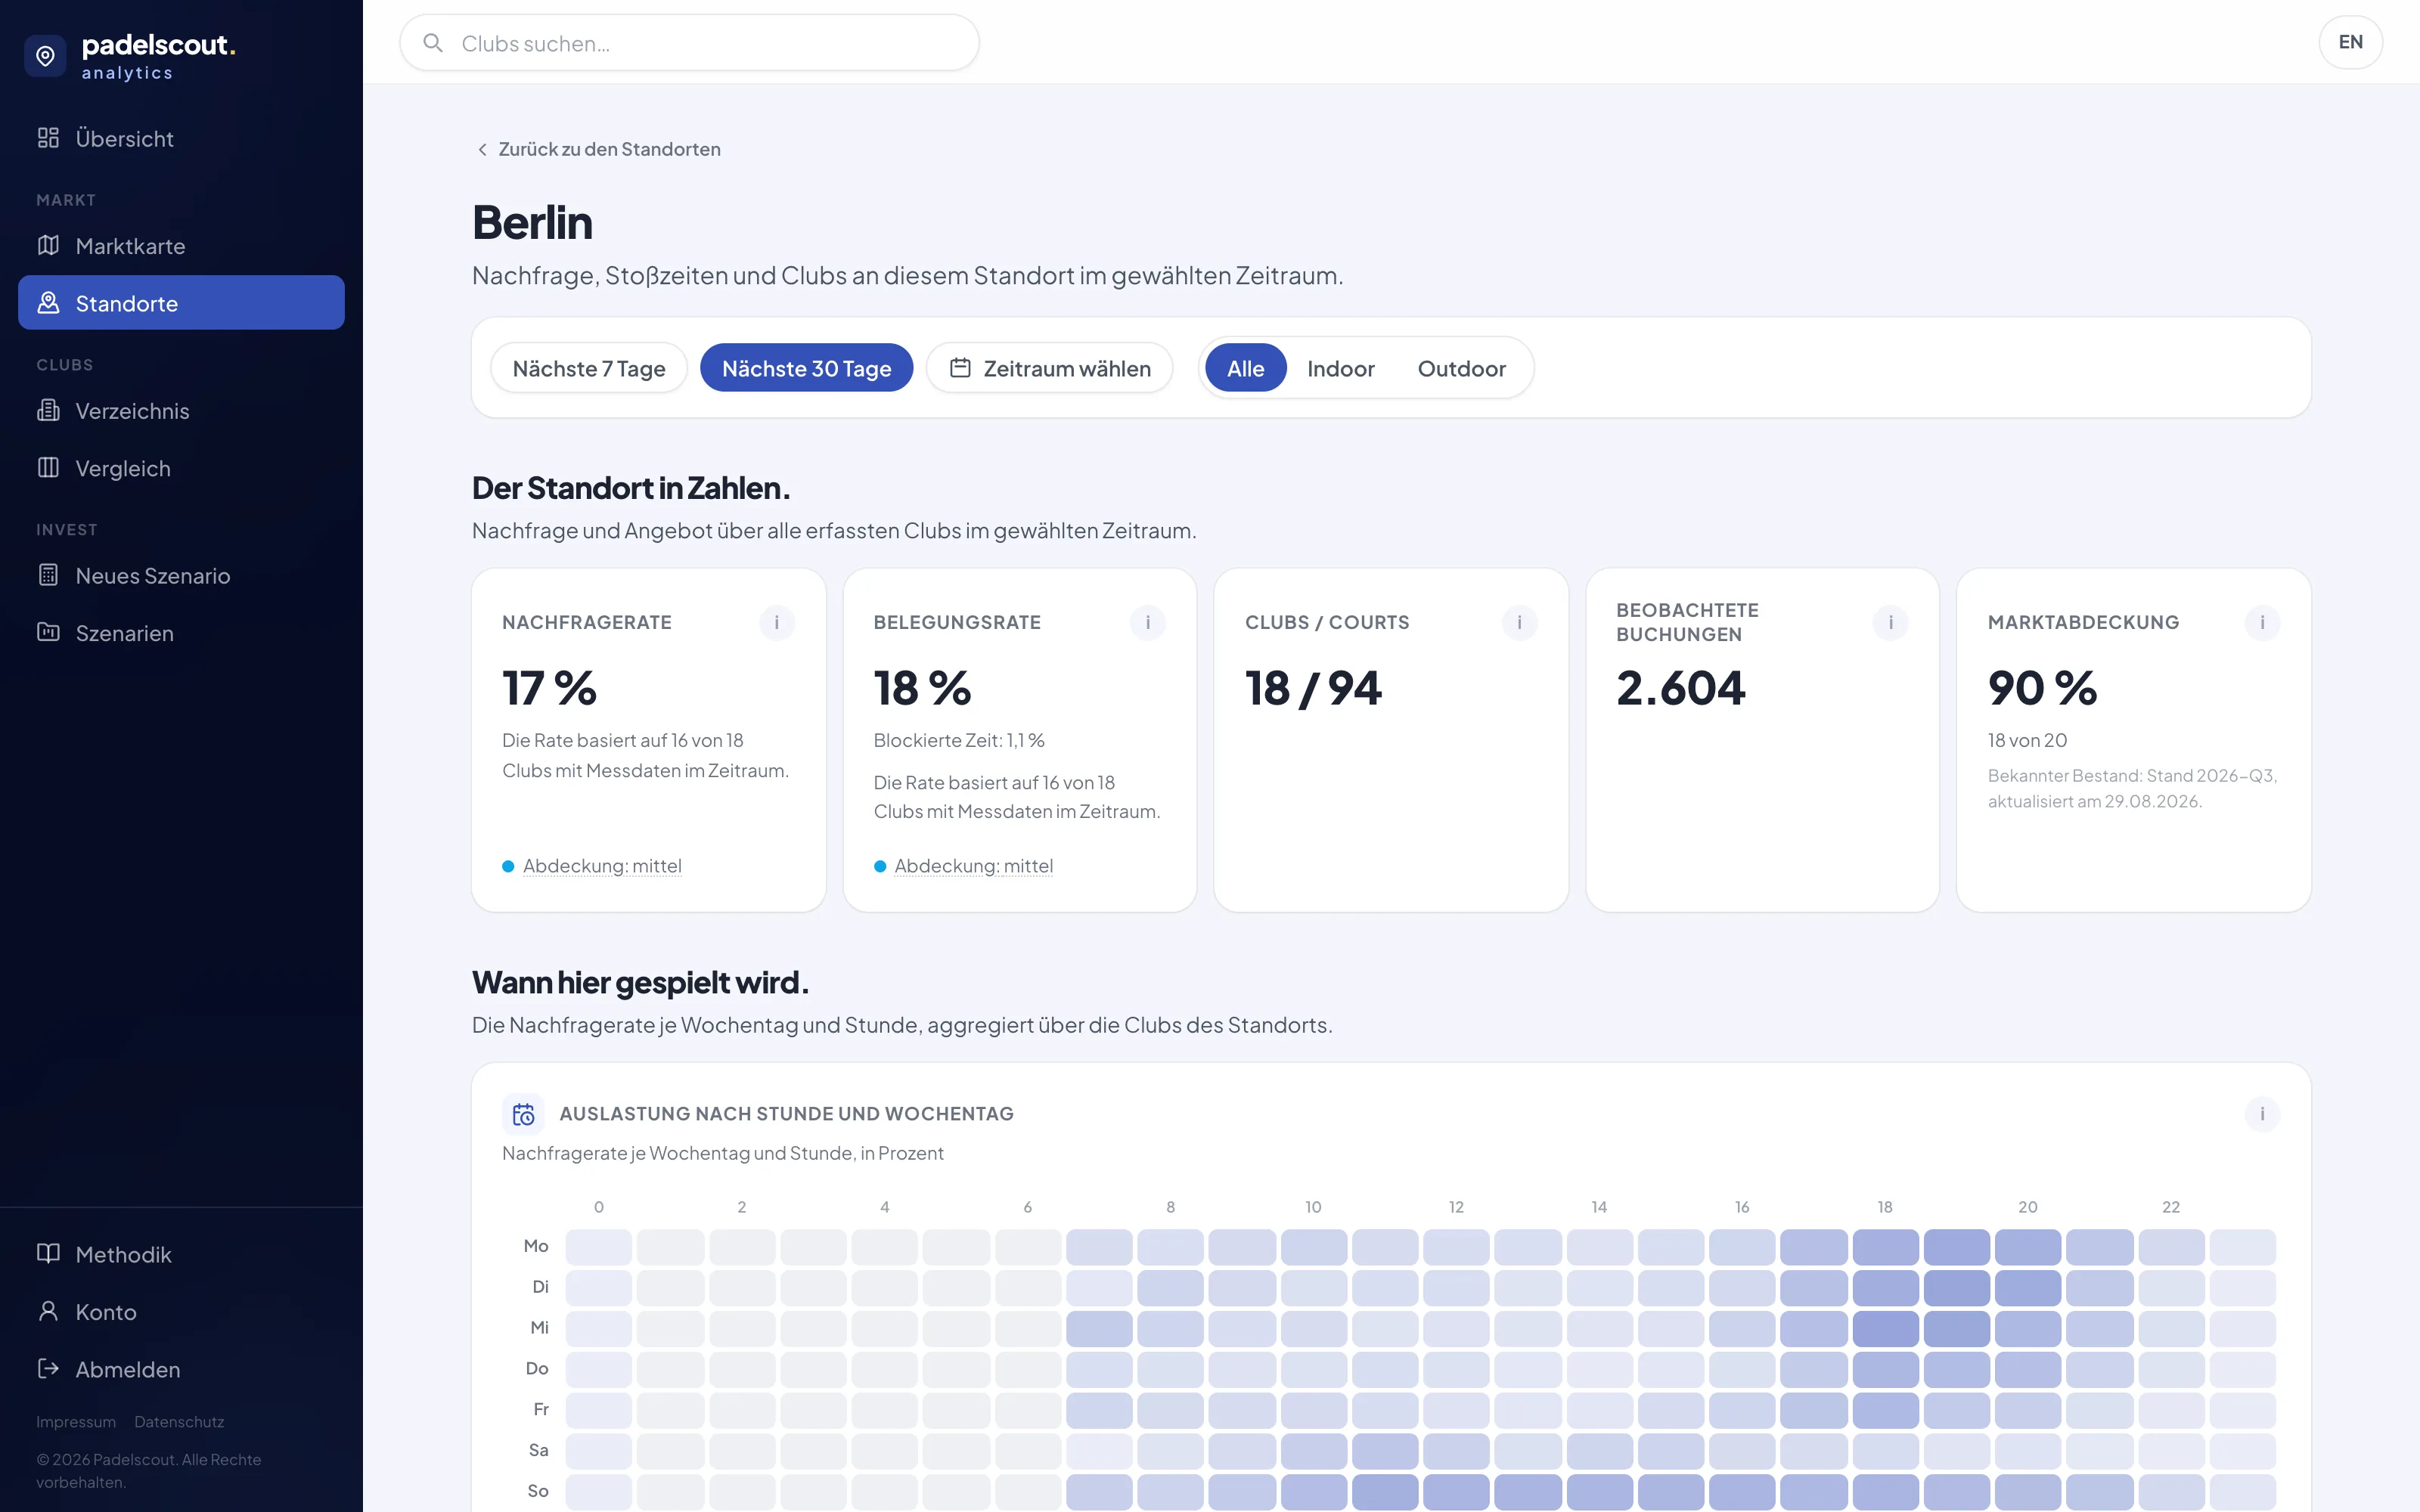
Task: Click the padelscout logo pin icon
Action: 46,56
